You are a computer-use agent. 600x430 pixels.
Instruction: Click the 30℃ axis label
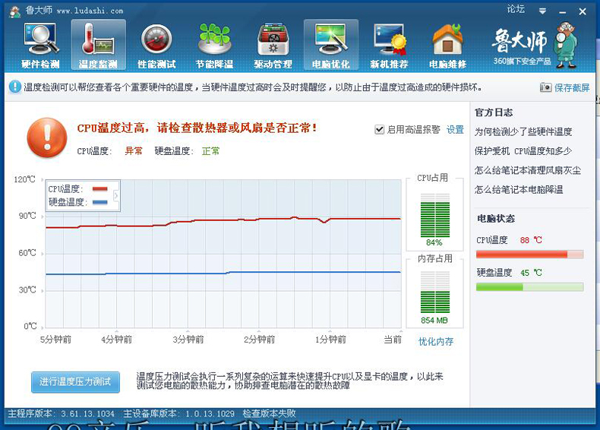(x=27, y=289)
